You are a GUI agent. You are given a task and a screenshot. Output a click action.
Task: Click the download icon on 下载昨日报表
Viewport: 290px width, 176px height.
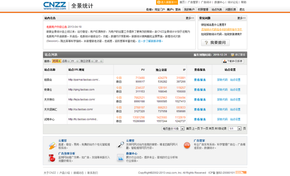[225, 61]
